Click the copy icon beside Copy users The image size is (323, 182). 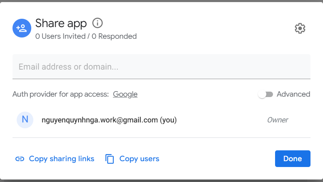pos(110,159)
